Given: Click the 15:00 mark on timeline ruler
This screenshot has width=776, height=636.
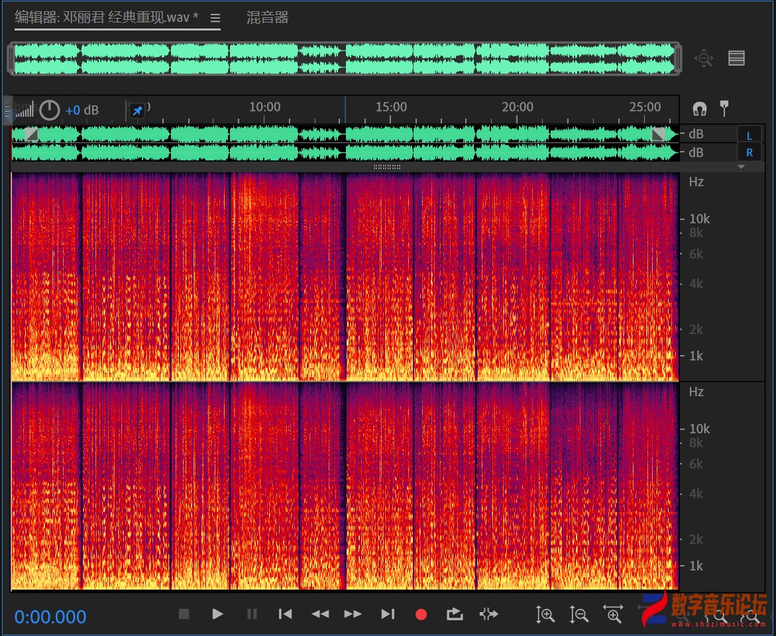Looking at the screenshot, I should pyautogui.click(x=391, y=107).
